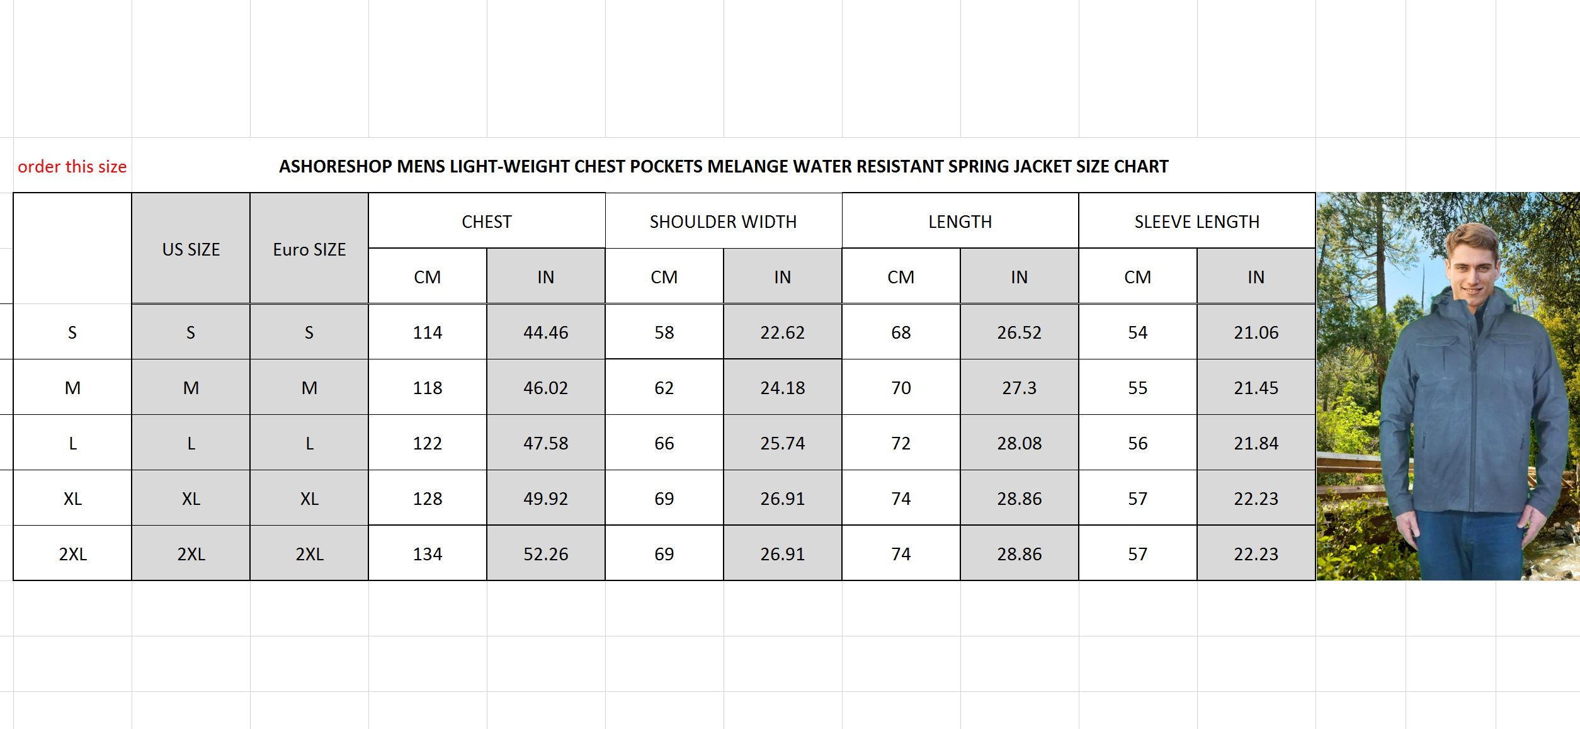Viewport: 1580px width, 729px height.
Task: Click the CHEST column group header
Action: (x=487, y=222)
